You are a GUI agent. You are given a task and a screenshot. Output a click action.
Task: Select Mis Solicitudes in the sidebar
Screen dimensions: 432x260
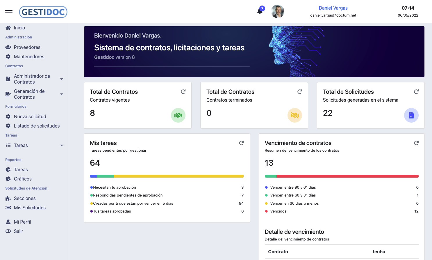tap(30, 208)
